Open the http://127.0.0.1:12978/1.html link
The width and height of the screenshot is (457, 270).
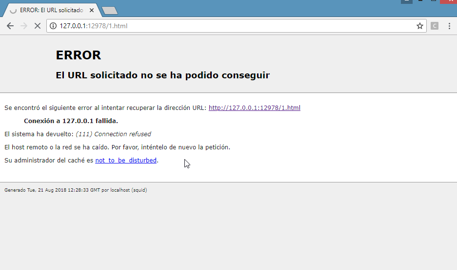pos(255,108)
